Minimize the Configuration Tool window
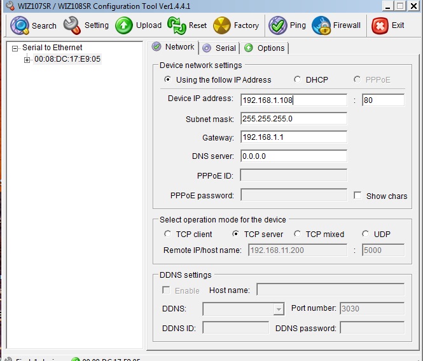The width and height of the screenshot is (423, 361). point(387,6)
